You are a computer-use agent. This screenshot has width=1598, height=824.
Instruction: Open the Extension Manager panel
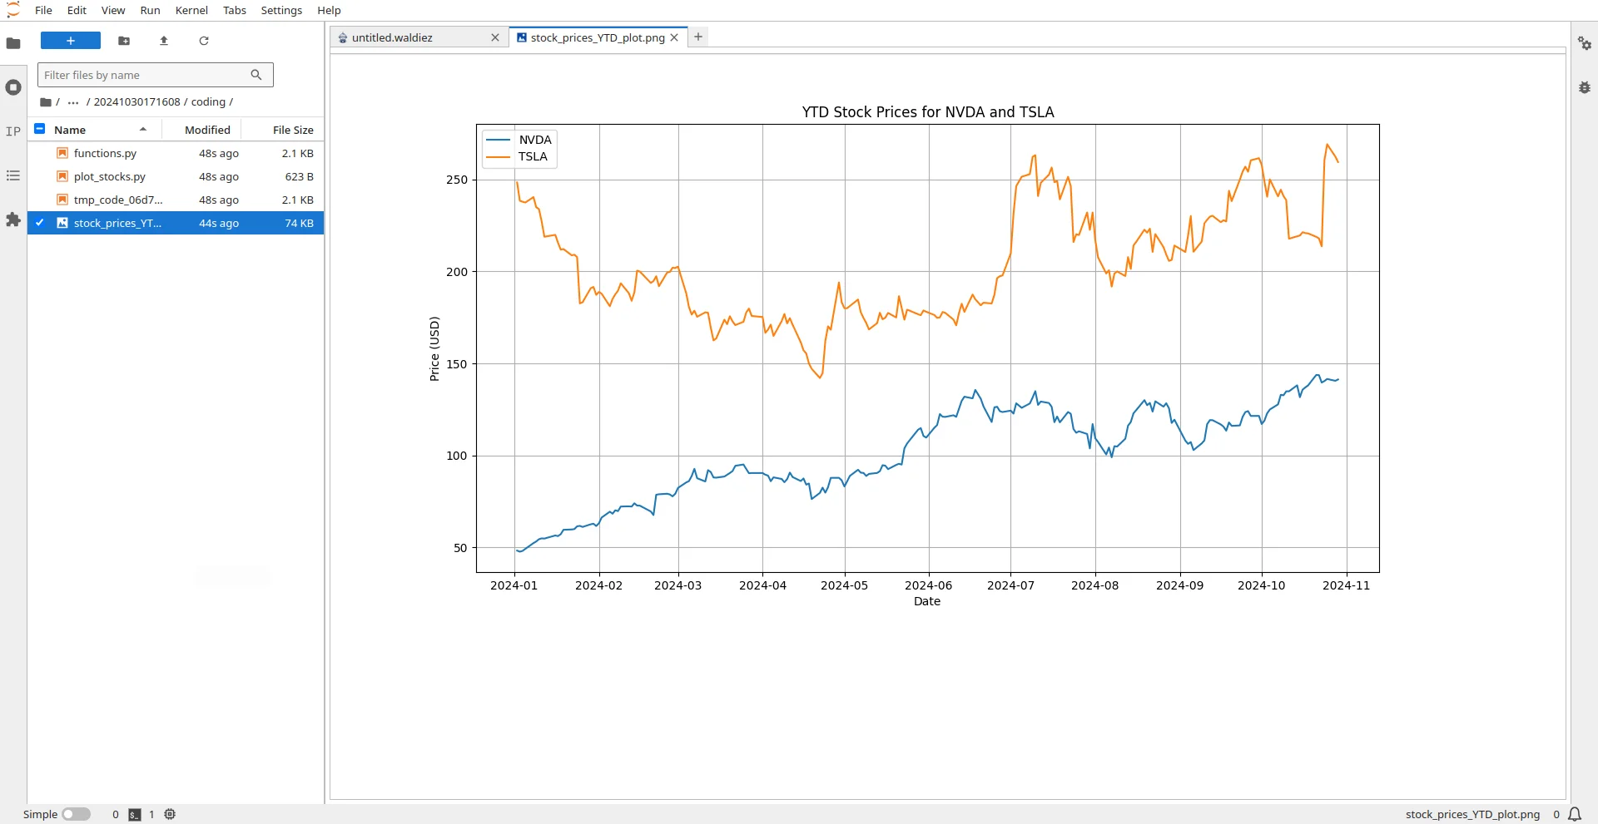(13, 220)
